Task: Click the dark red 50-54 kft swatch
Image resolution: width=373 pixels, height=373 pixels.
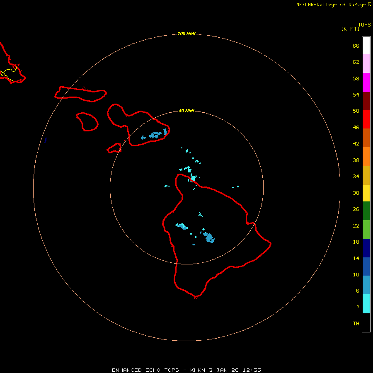Action: pos(366,101)
